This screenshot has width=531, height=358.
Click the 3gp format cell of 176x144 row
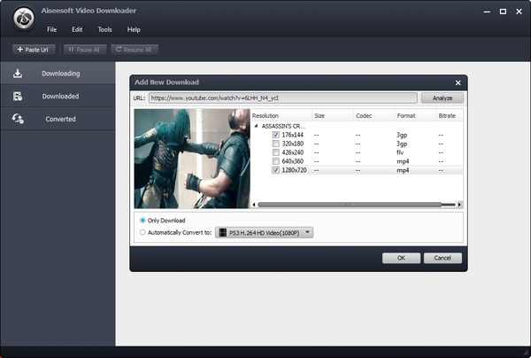coord(402,135)
